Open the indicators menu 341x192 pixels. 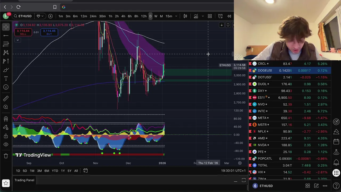point(196,16)
